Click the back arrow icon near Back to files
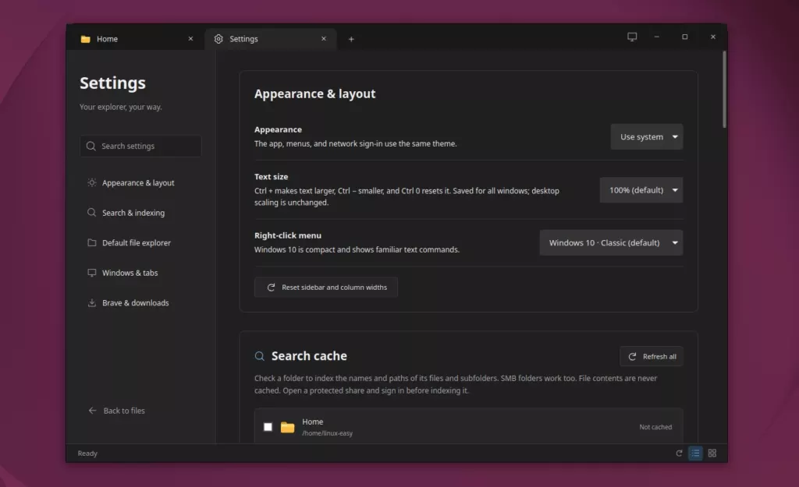Image resolution: width=799 pixels, height=487 pixels. click(x=92, y=410)
